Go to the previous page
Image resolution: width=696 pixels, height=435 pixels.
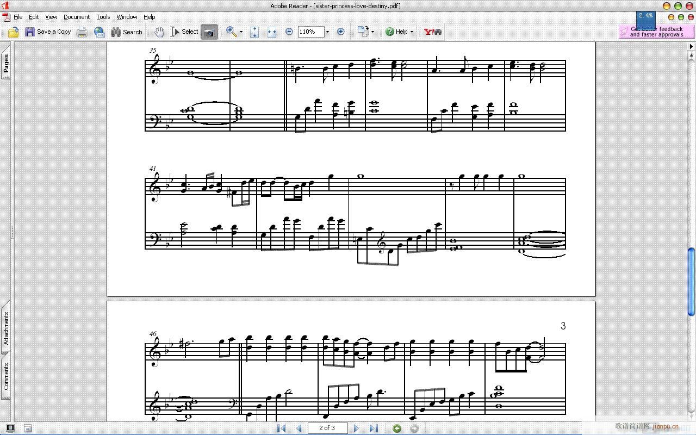(x=299, y=428)
